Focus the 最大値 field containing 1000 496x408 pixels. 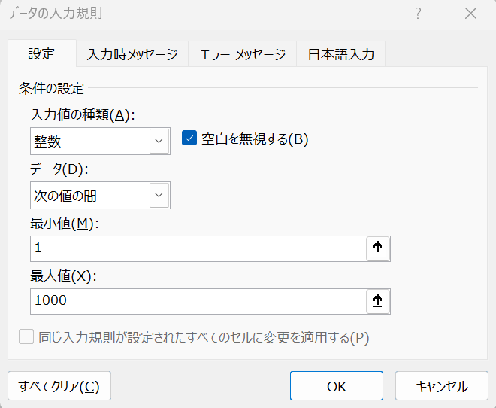197,301
